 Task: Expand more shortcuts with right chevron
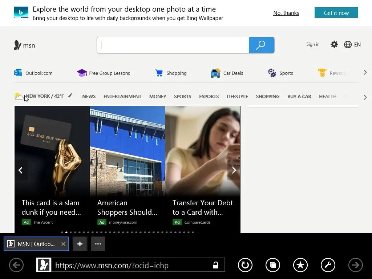[x=365, y=72]
